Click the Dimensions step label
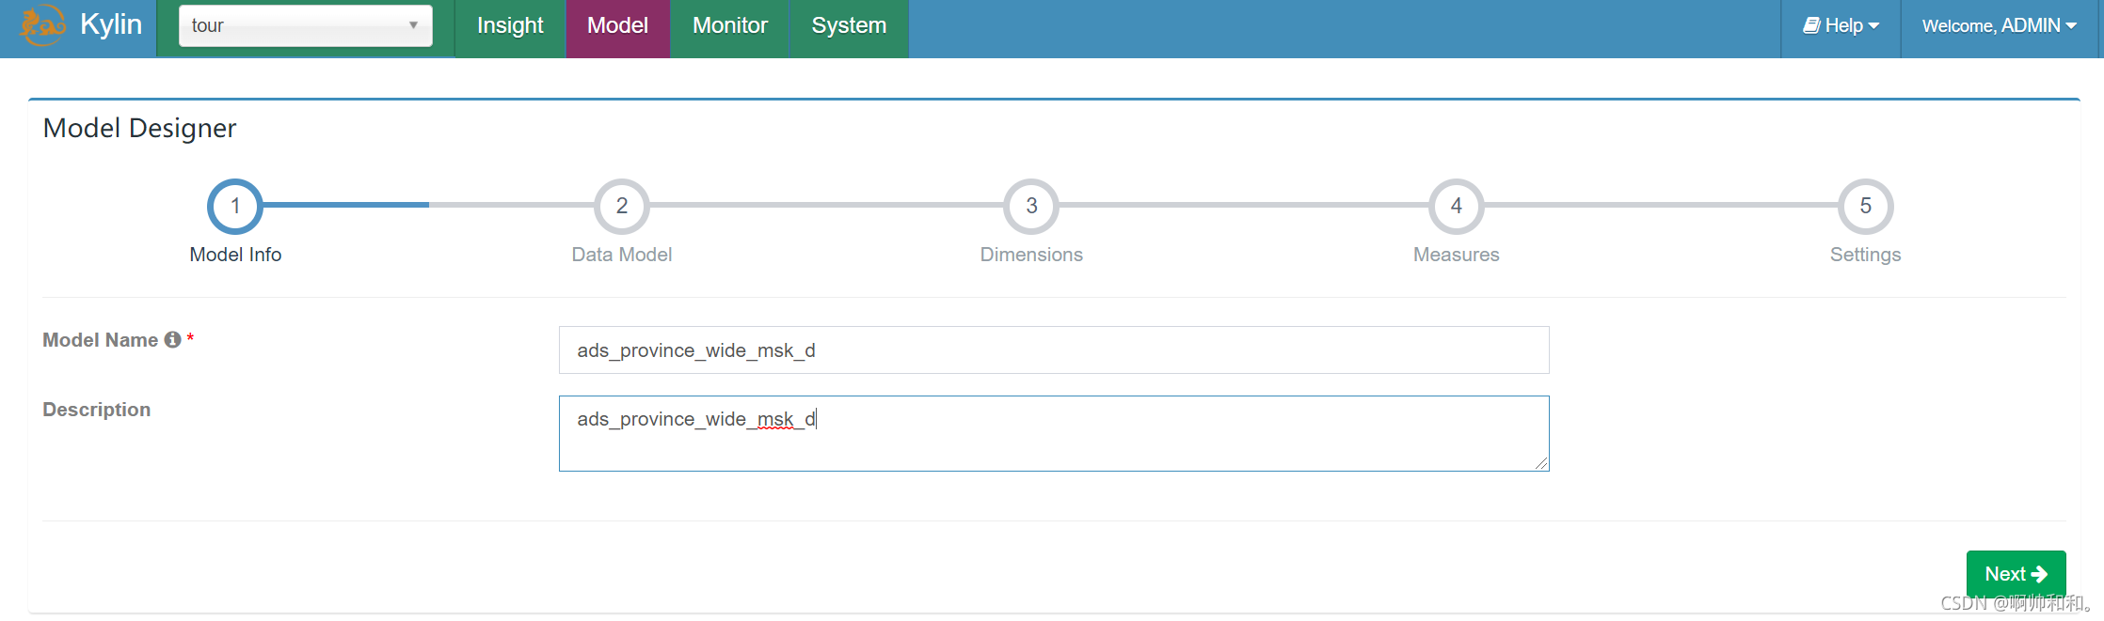Screen dimensions: 2104x621 click(1031, 255)
